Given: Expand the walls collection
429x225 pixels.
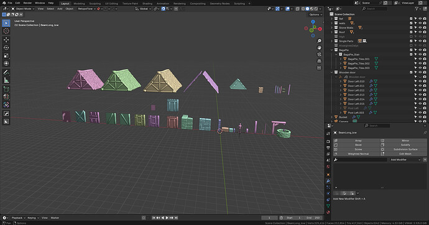Looking at the screenshot, I should click(332, 23).
